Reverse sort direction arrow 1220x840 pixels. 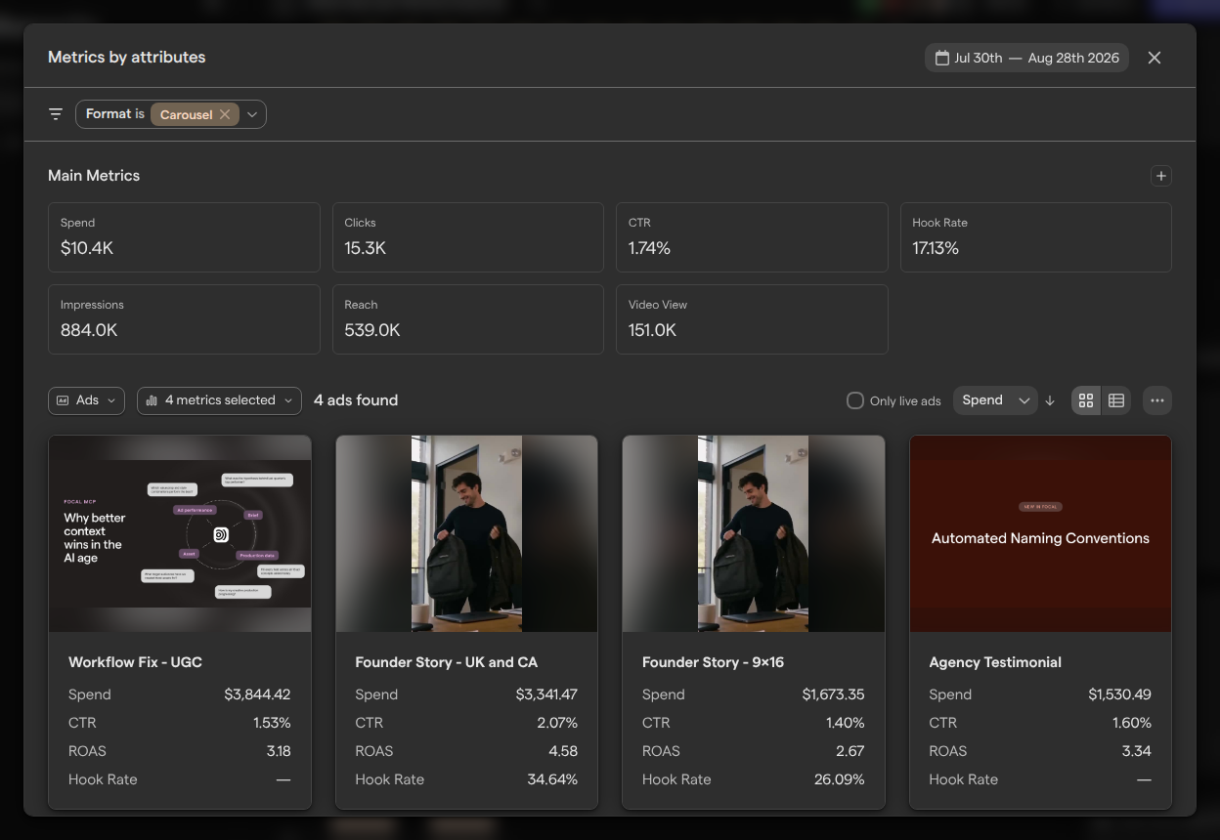tap(1050, 400)
